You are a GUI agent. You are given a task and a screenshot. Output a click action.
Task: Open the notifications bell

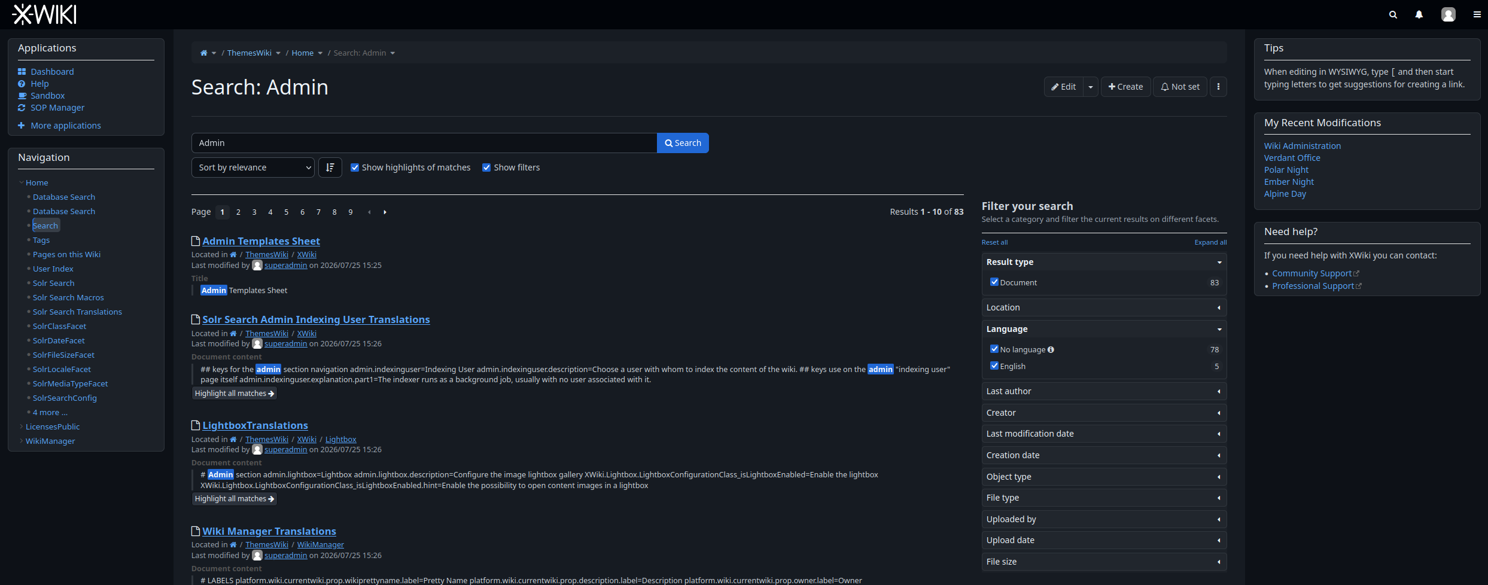[x=1419, y=15]
